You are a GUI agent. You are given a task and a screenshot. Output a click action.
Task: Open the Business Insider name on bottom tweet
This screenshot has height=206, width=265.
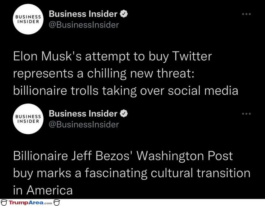(x=83, y=114)
